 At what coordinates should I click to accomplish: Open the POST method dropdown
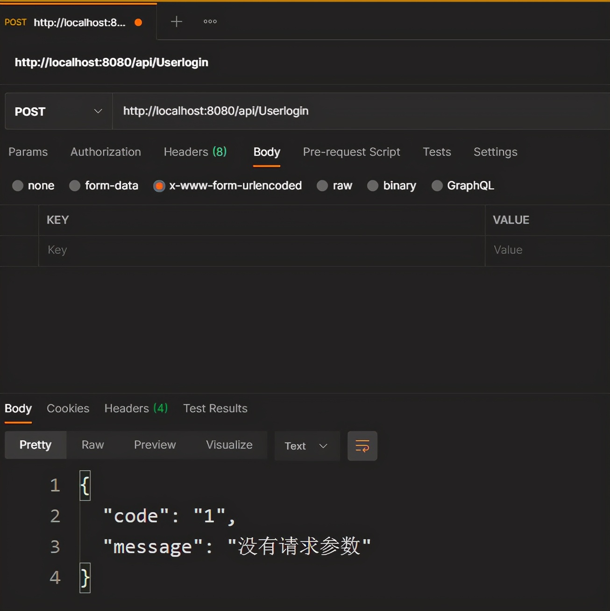tap(59, 111)
